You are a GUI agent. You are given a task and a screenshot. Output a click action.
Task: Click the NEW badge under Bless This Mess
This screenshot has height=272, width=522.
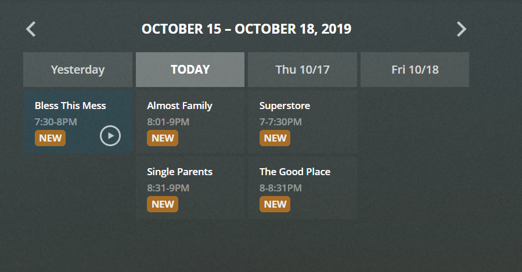click(51, 138)
